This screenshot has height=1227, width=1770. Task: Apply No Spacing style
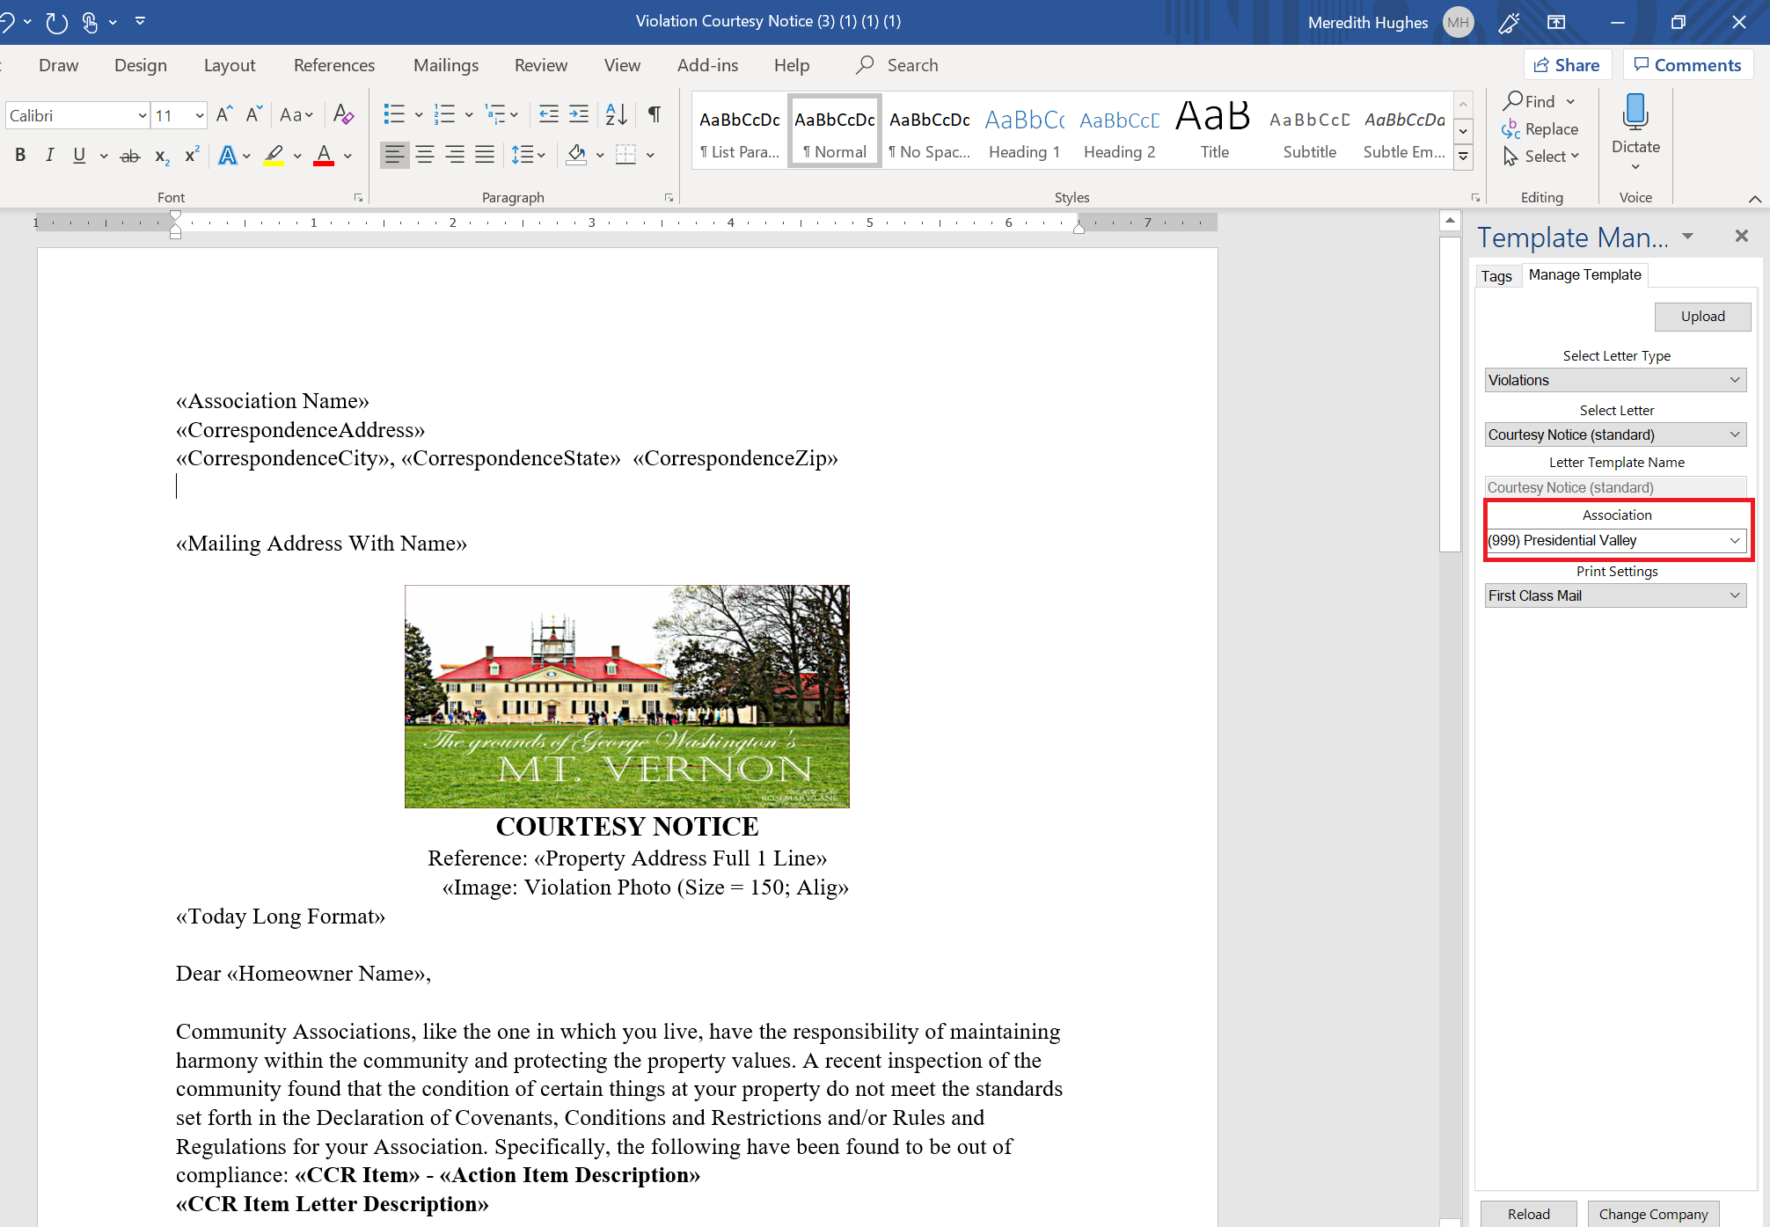click(930, 132)
